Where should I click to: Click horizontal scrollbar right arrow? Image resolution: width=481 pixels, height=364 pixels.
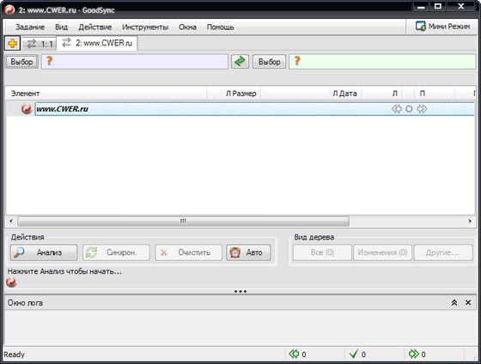point(470,221)
